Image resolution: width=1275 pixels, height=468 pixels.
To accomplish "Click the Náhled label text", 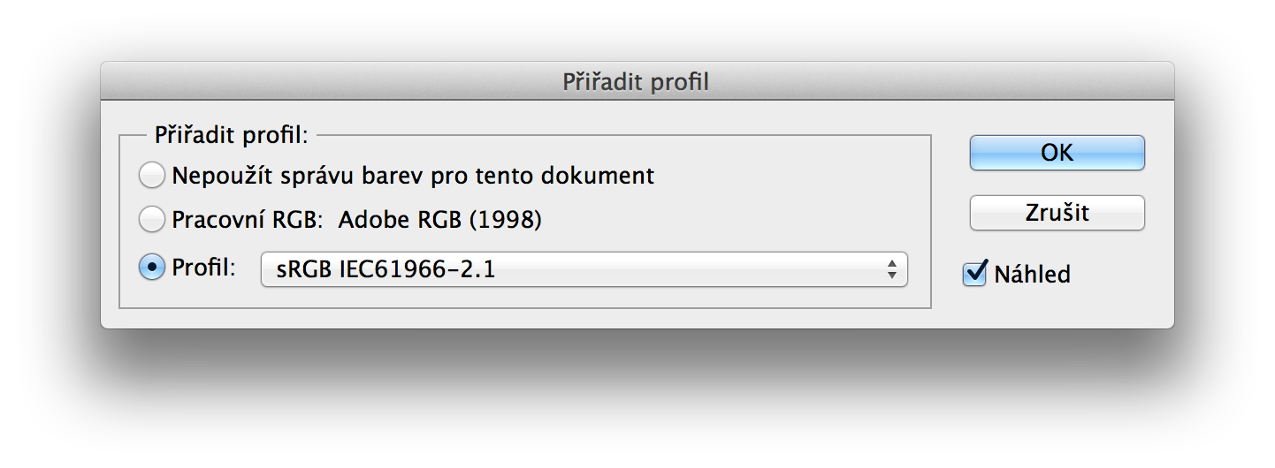I will 1032,274.
